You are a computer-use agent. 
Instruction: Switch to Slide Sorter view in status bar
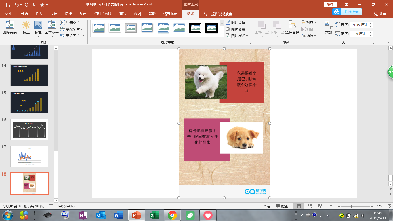click(310, 206)
